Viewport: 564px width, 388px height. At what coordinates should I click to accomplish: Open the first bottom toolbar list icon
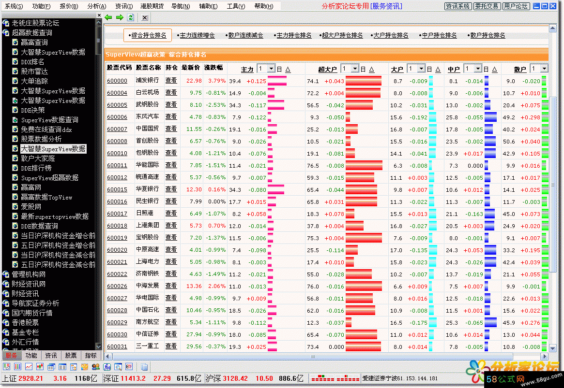6,366
